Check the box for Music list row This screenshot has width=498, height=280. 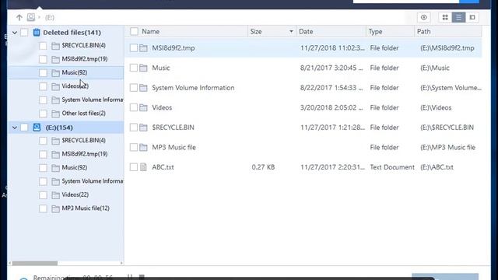134,68
